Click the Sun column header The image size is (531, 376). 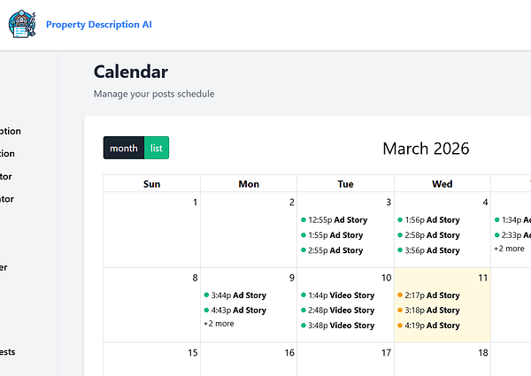(151, 184)
